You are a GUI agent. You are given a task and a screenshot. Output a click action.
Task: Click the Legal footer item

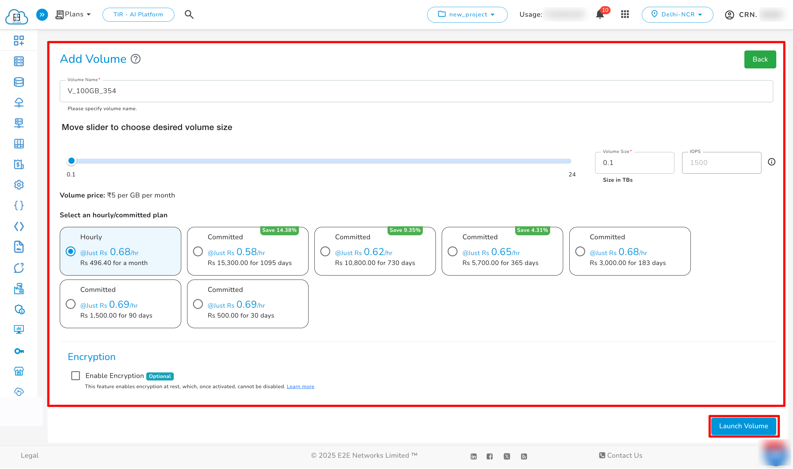point(29,455)
